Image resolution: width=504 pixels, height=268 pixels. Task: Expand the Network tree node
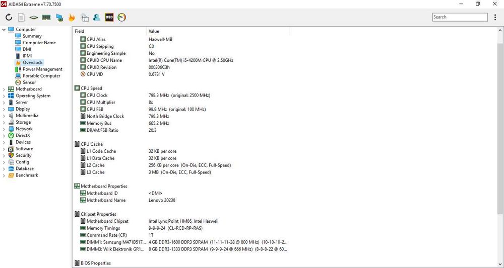[x=4, y=129]
